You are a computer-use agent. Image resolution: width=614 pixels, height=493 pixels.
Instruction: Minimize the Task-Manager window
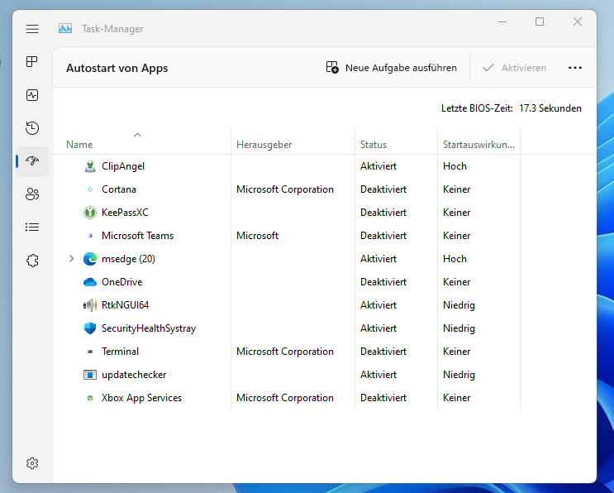click(502, 22)
